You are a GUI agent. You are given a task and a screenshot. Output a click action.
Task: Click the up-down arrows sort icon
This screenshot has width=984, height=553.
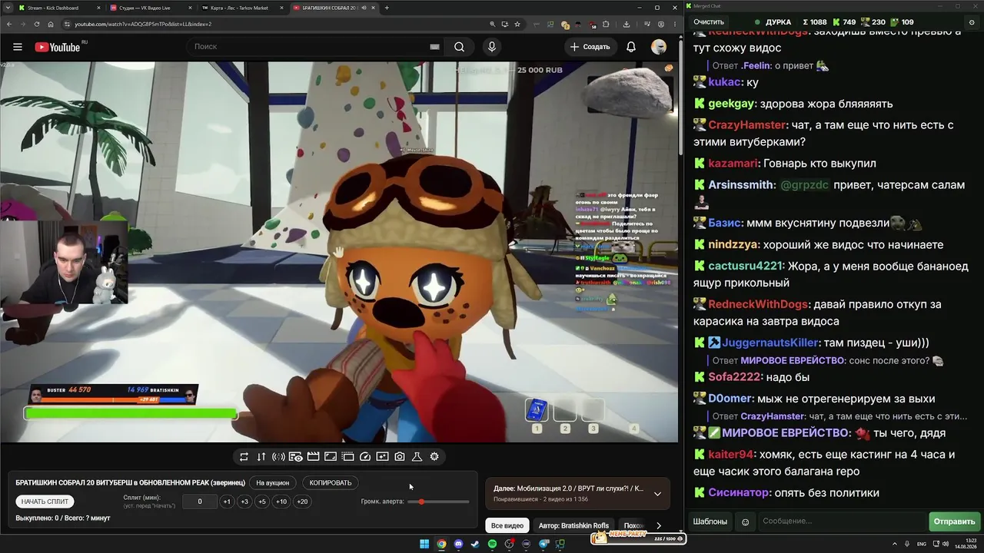click(261, 456)
